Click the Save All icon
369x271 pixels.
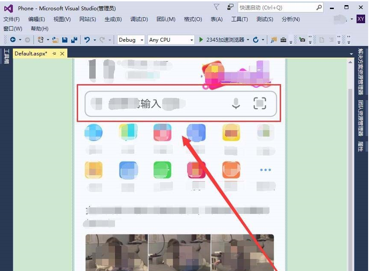(x=75, y=40)
